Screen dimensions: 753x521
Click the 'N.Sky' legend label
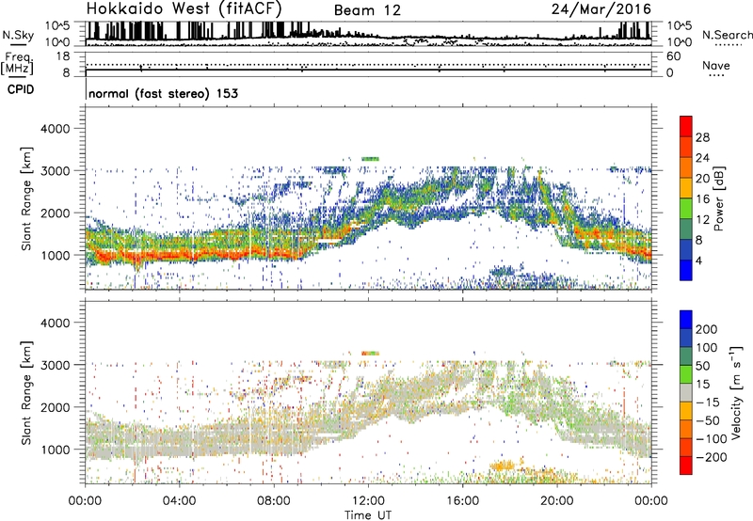tap(18, 35)
